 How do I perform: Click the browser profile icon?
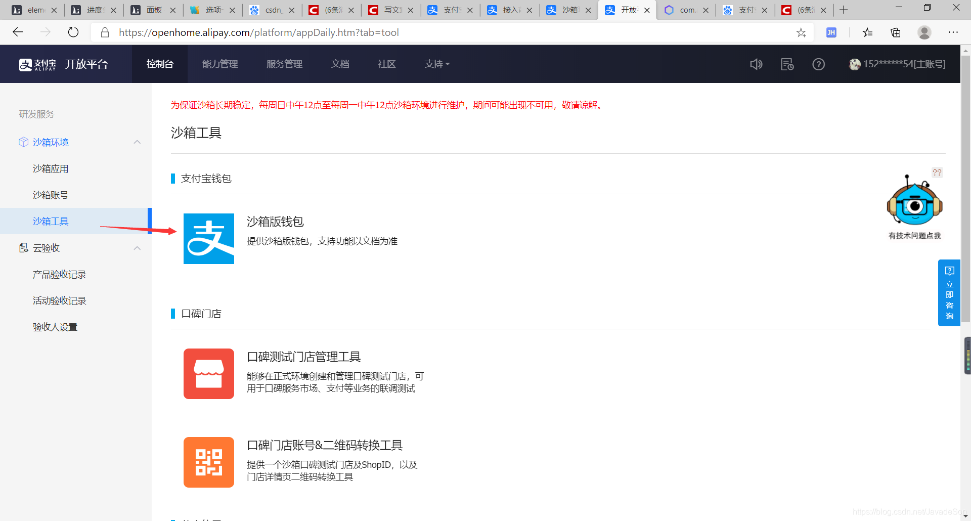tap(924, 32)
